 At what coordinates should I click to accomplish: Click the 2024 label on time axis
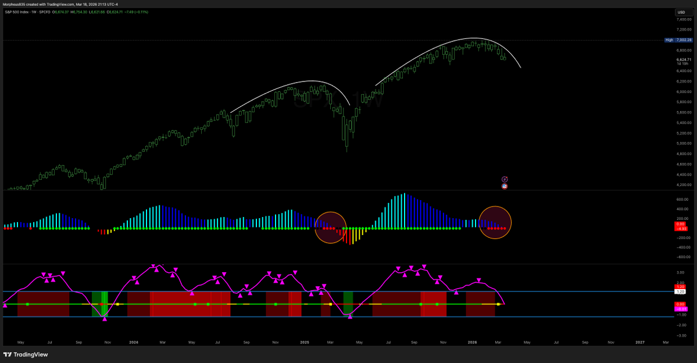point(133,343)
